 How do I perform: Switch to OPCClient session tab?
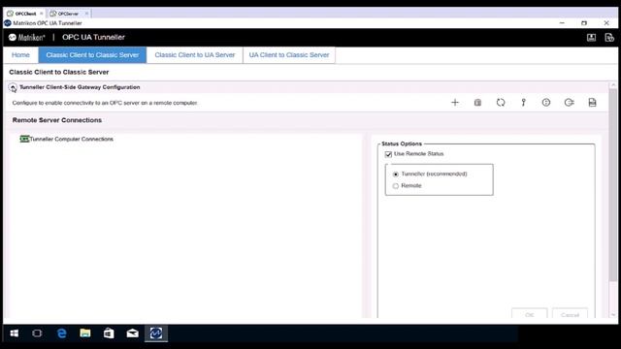(25, 14)
